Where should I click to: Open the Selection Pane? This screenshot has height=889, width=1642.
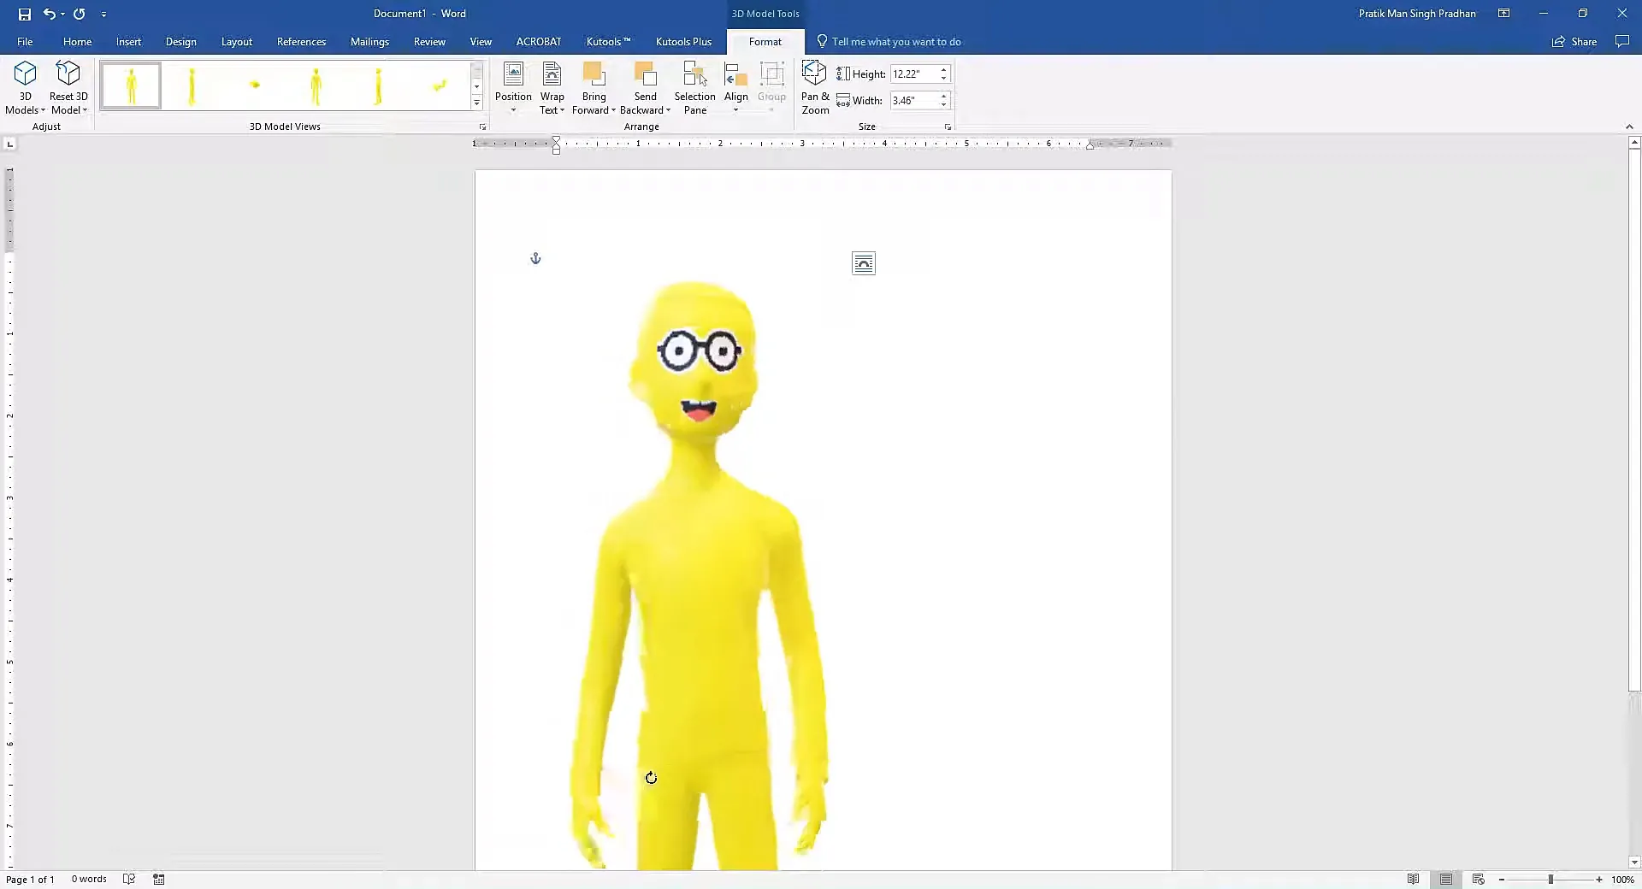pos(694,87)
